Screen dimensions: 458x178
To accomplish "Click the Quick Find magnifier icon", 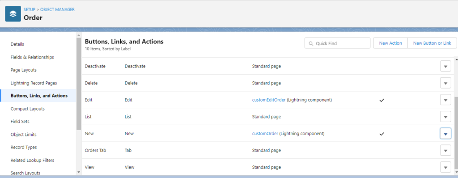I will coord(310,43).
